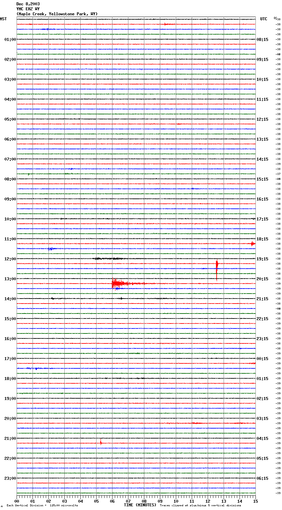Click the 23:00 MST time label
Screen dimensions: 282x510
(10, 478)
